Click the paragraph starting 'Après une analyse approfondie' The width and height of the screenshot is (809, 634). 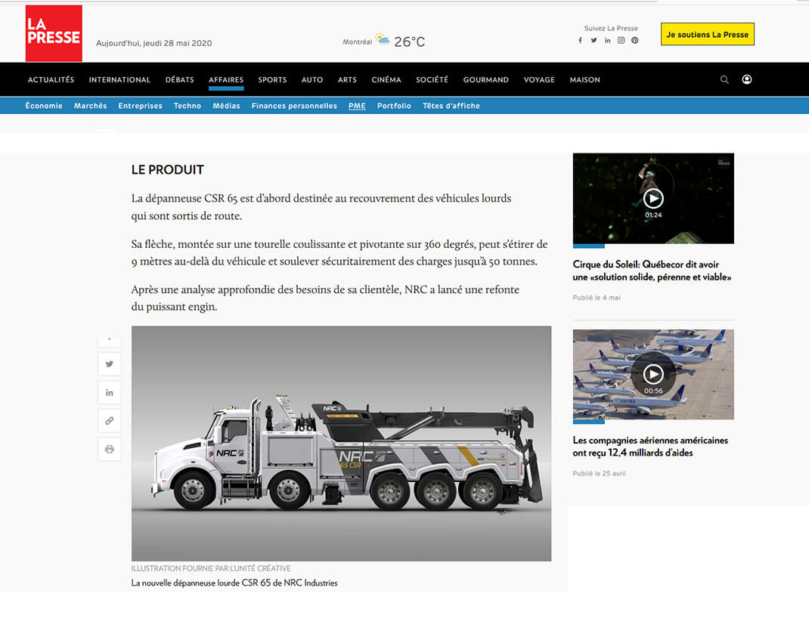pos(325,298)
